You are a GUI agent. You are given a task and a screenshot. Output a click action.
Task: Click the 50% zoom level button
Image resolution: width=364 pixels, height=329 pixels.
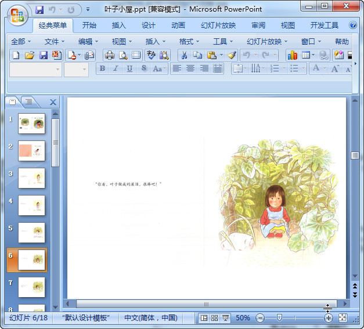tap(243, 318)
